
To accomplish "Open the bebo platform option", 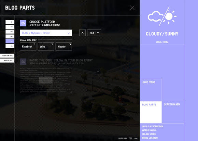I will pos(46,47).
